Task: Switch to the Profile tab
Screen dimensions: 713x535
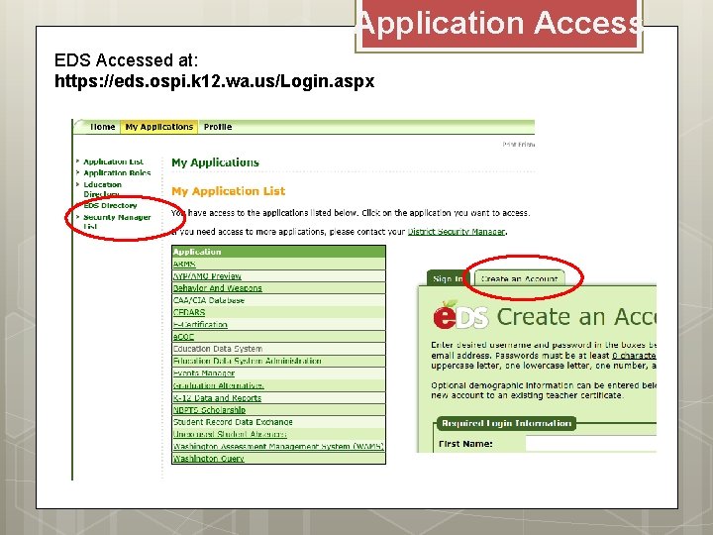Action: [218, 127]
